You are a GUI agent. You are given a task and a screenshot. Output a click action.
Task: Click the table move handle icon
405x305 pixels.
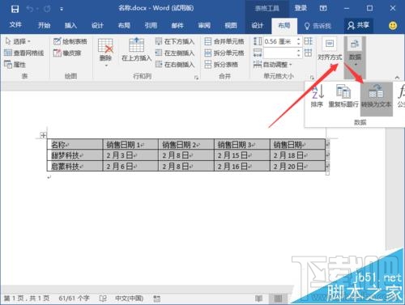pos(43,135)
